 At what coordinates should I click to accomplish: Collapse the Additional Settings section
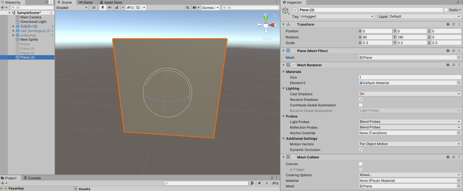[x=284, y=139]
